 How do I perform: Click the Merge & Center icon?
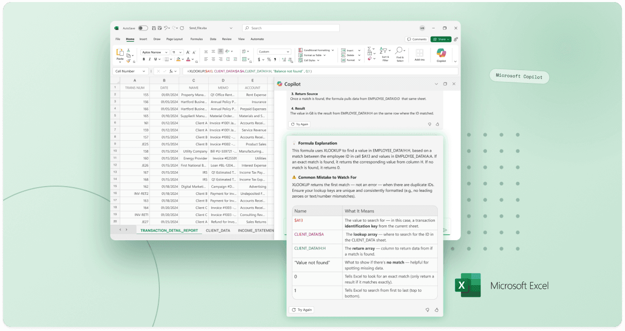click(244, 59)
